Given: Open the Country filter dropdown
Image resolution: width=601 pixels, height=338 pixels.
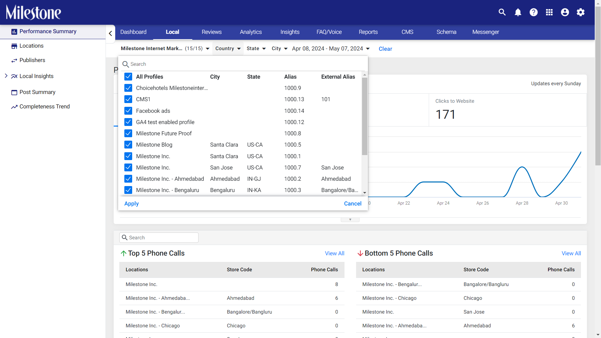Looking at the screenshot, I should point(228,49).
